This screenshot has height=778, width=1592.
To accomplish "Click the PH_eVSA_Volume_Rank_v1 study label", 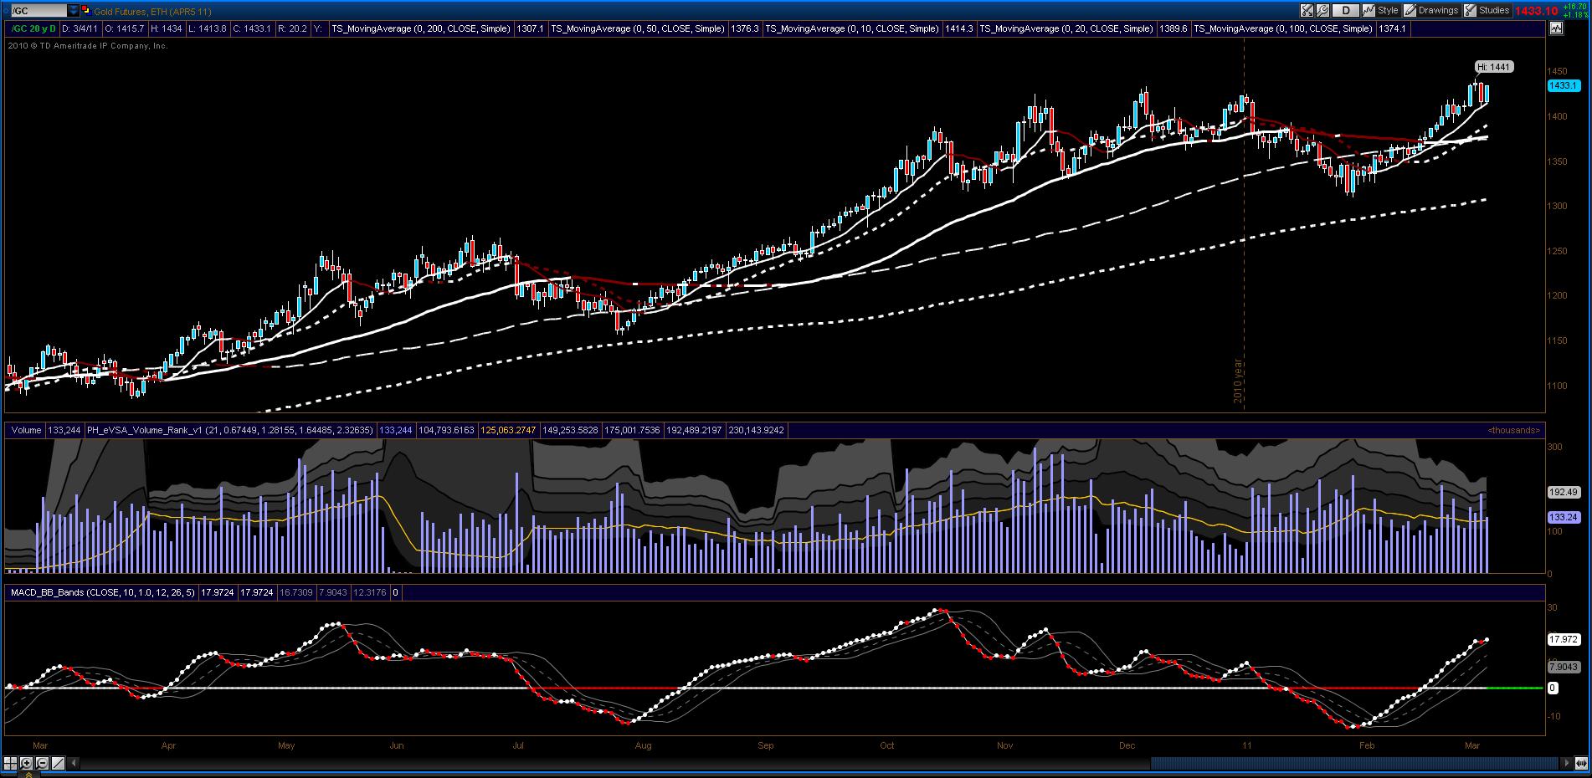I will tap(230, 430).
